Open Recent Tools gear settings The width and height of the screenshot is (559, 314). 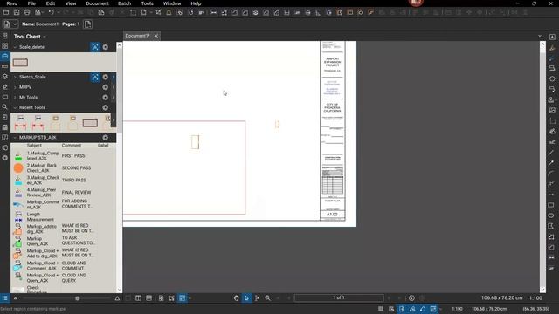[x=105, y=107]
